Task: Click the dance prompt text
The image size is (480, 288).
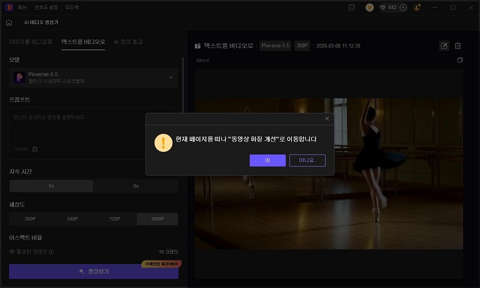Action: [203, 60]
